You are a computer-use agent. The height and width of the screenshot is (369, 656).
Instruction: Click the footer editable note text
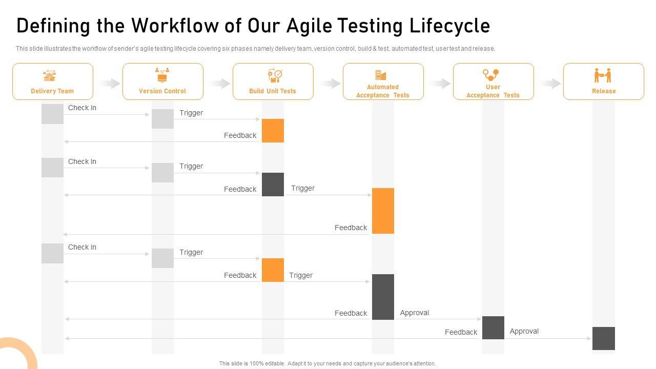tap(327, 363)
